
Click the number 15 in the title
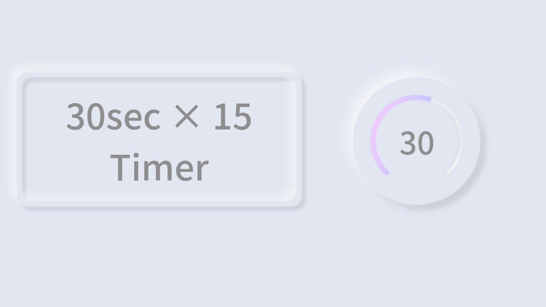tap(232, 117)
